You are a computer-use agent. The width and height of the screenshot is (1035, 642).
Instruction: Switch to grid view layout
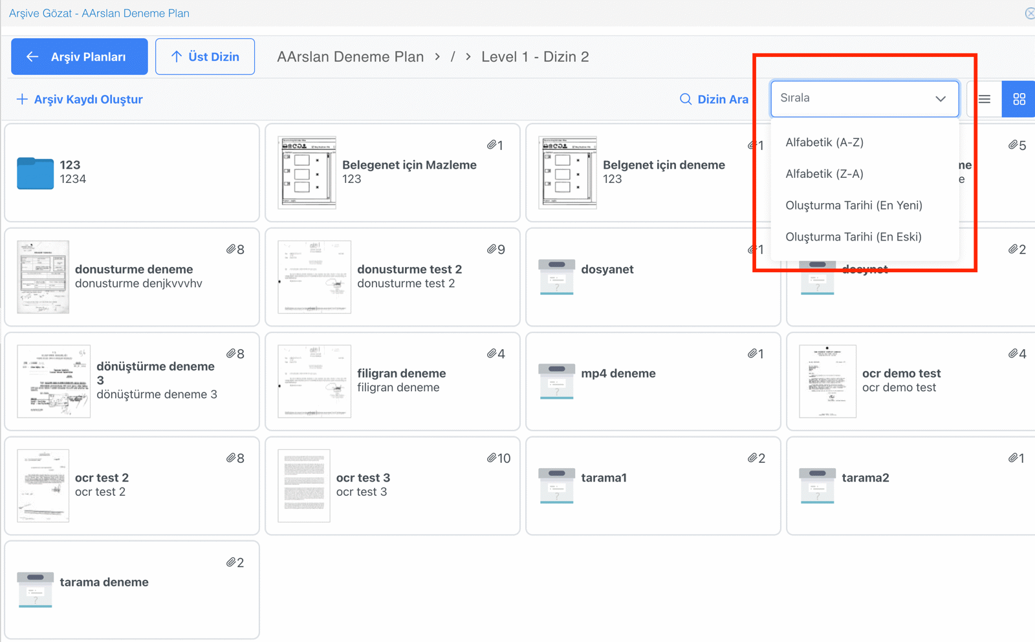1019,99
